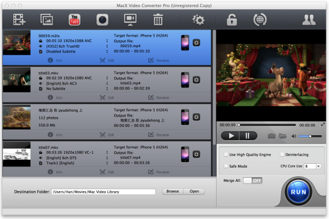
Task: Select the 112 photos slideshow thumbnail
Action: tap(16, 117)
